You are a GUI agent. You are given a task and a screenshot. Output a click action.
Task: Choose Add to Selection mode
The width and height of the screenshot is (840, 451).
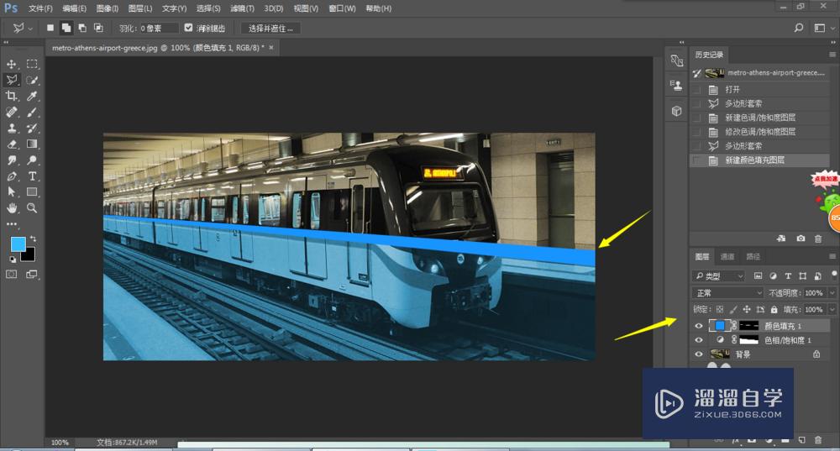[x=66, y=28]
